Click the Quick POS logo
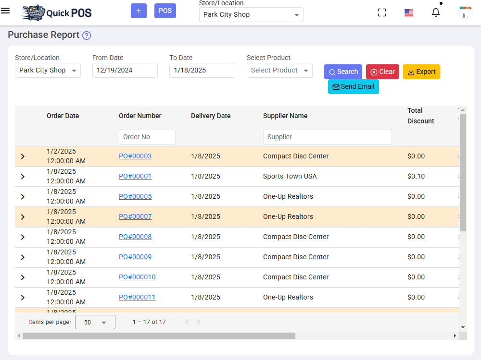The height and width of the screenshot is (360, 481). pos(57,12)
